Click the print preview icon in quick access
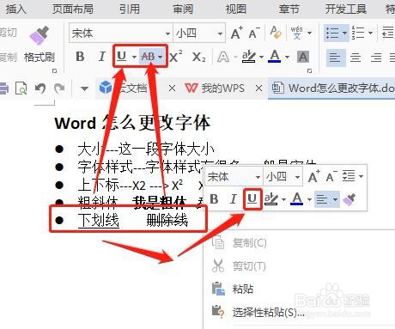Screen dimensions: 395x329 [x=21, y=88]
